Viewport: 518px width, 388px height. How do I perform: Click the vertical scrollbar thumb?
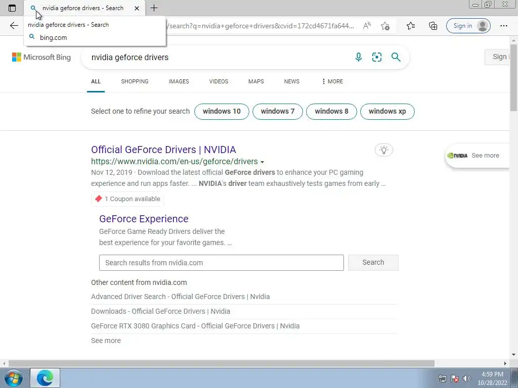513,77
